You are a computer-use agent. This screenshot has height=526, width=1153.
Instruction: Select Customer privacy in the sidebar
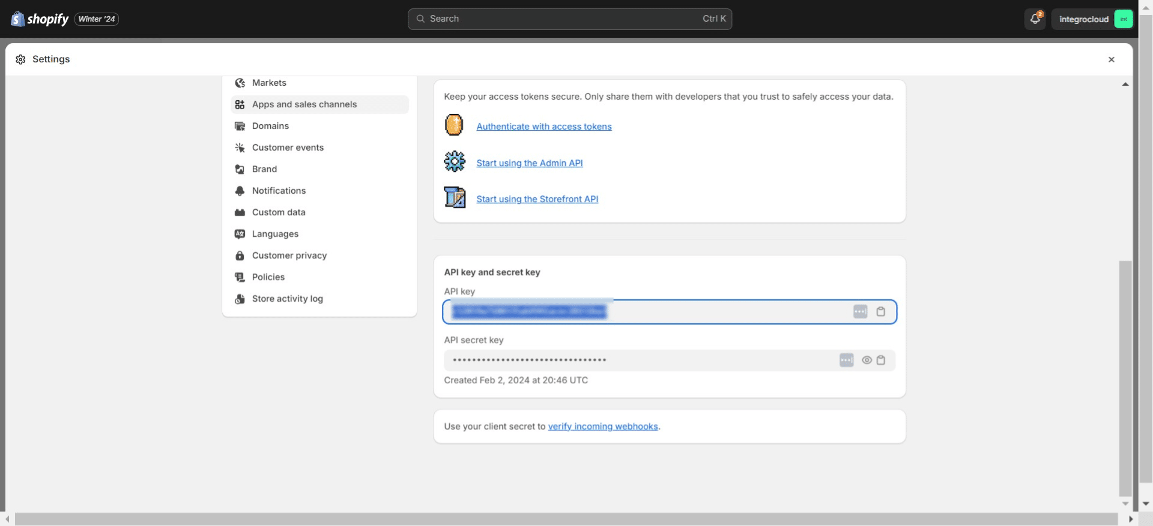click(289, 256)
